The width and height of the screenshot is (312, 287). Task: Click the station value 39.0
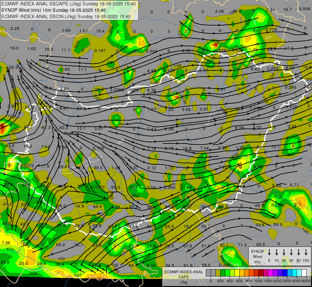[98, 168]
